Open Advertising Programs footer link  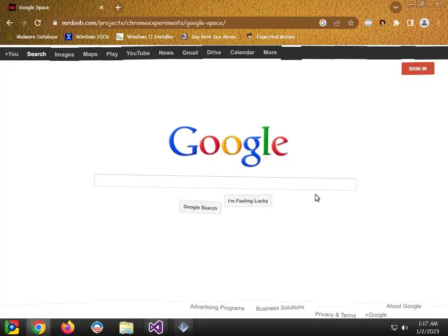point(217,308)
